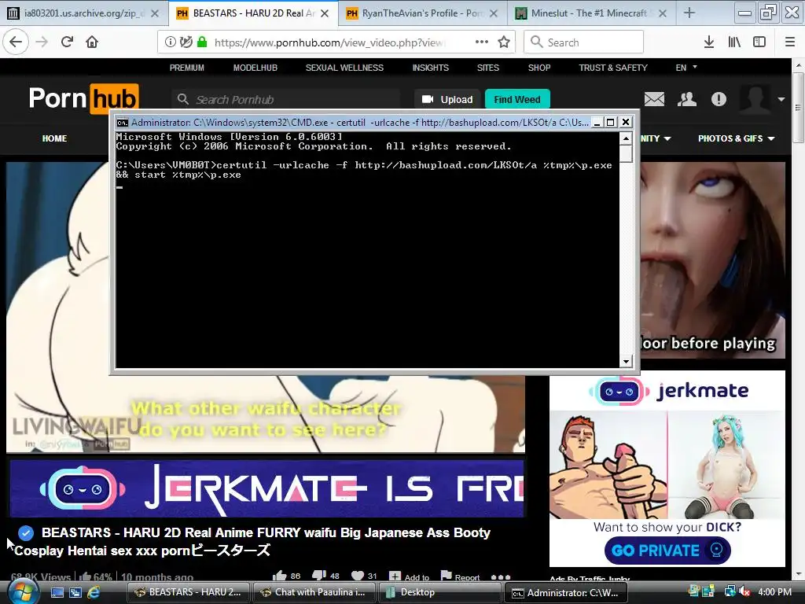
Task: Click the muted volume tray icon
Action: click(744, 592)
